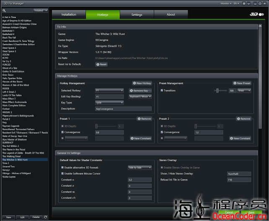
Task: Toggle the Transition checkbox
Action: [162, 91]
